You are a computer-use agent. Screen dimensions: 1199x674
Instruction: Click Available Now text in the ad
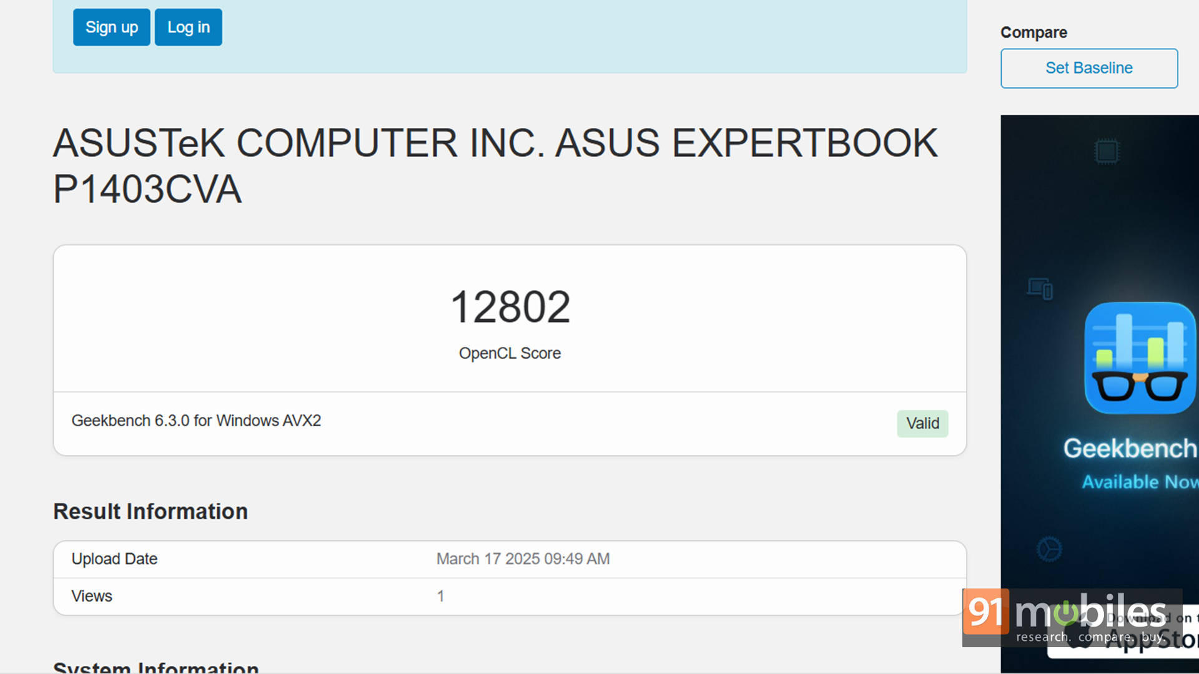[1140, 482]
